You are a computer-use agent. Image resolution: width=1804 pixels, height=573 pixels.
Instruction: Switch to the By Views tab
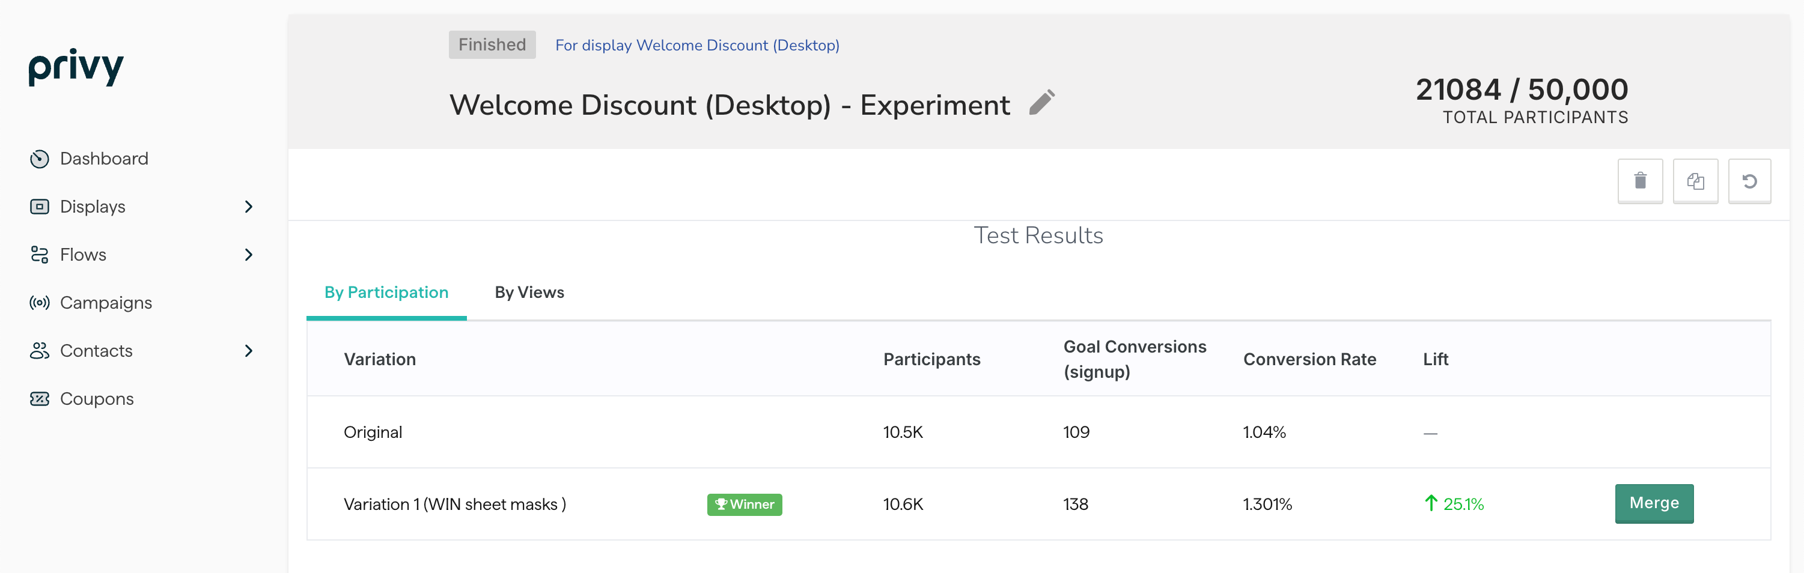coord(529,292)
